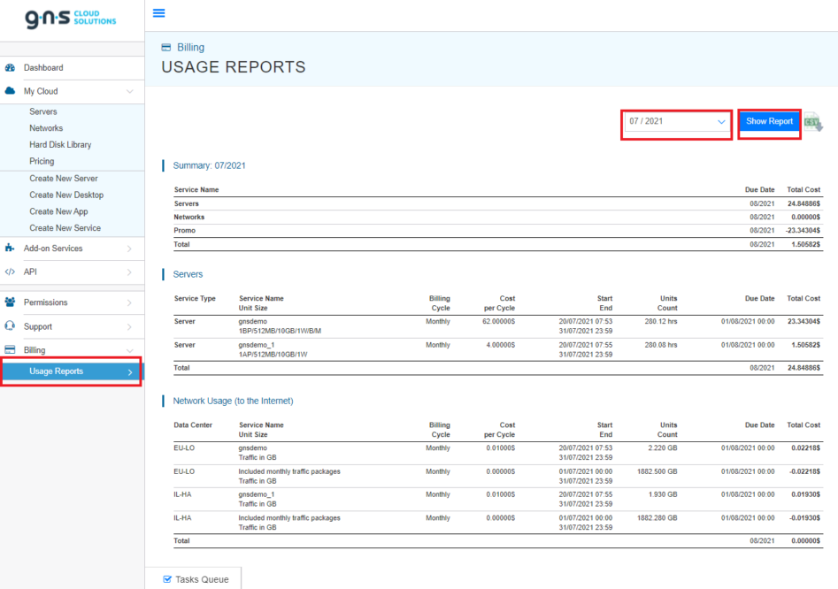
Task: Toggle the Tasks Queue checkbox
Action: click(167, 578)
